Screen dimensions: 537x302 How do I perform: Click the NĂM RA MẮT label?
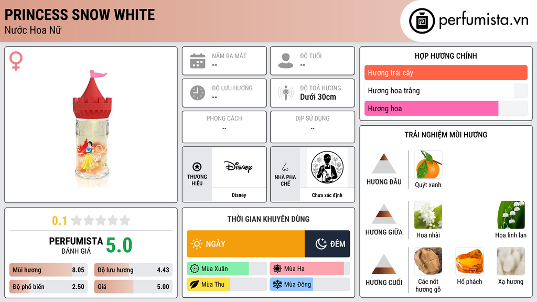coord(229,56)
